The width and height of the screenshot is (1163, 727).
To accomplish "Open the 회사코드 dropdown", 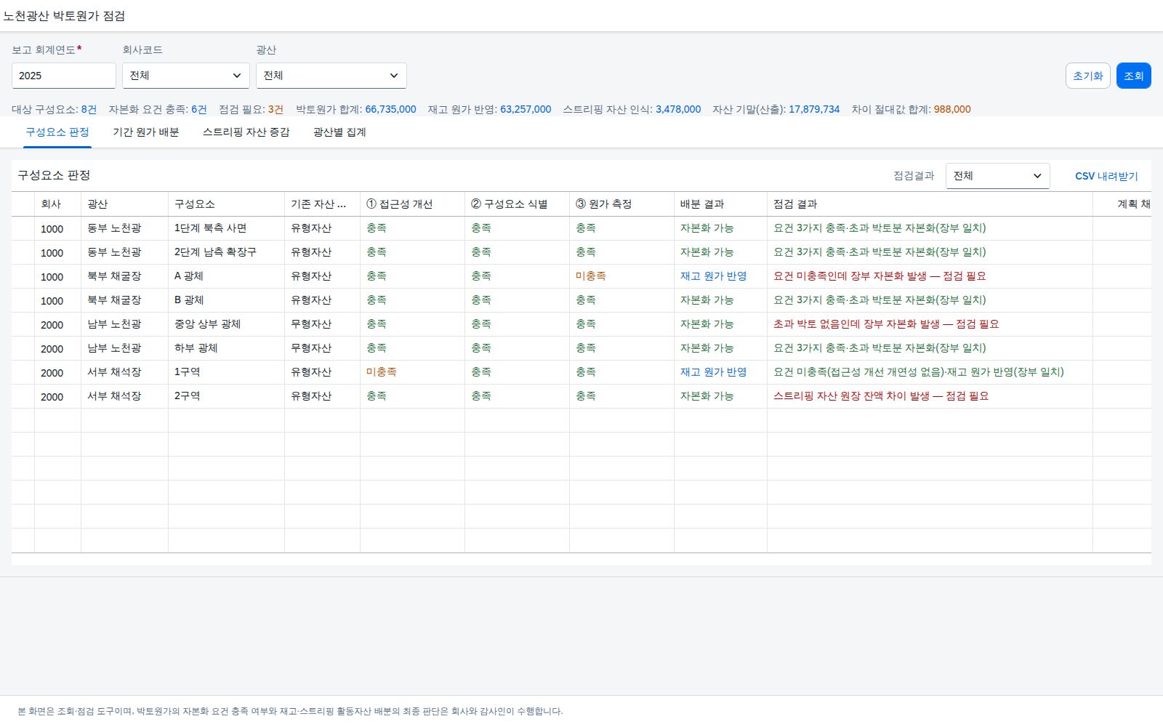I will (x=186, y=76).
